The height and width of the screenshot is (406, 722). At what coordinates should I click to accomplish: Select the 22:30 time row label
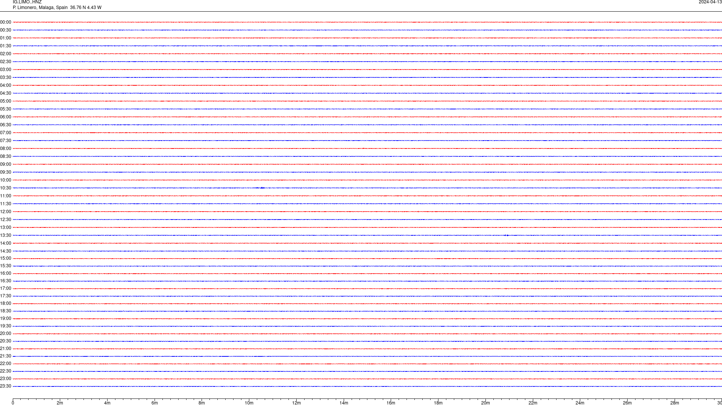tap(6, 371)
